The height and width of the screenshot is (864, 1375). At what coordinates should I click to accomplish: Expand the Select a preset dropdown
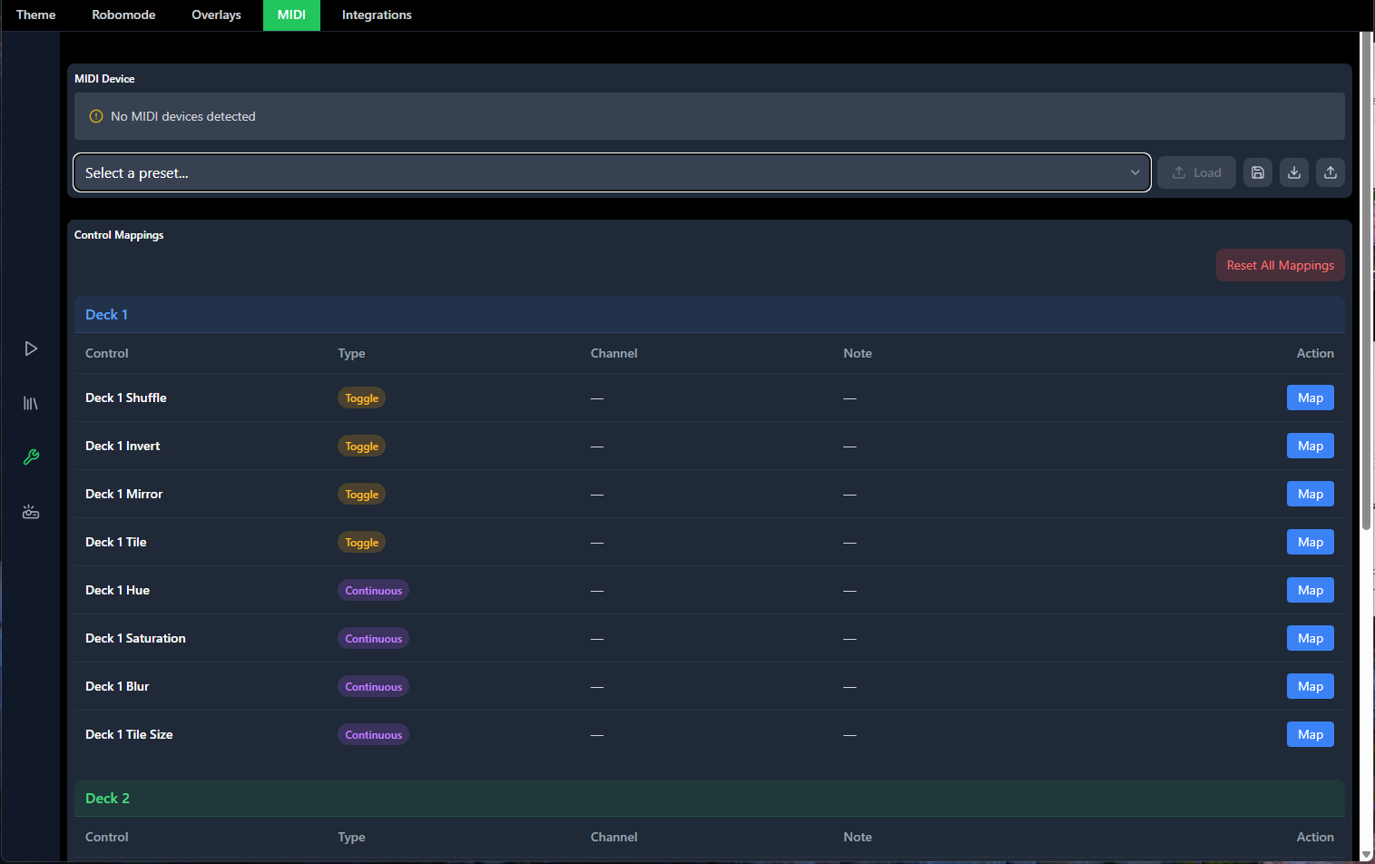click(612, 172)
